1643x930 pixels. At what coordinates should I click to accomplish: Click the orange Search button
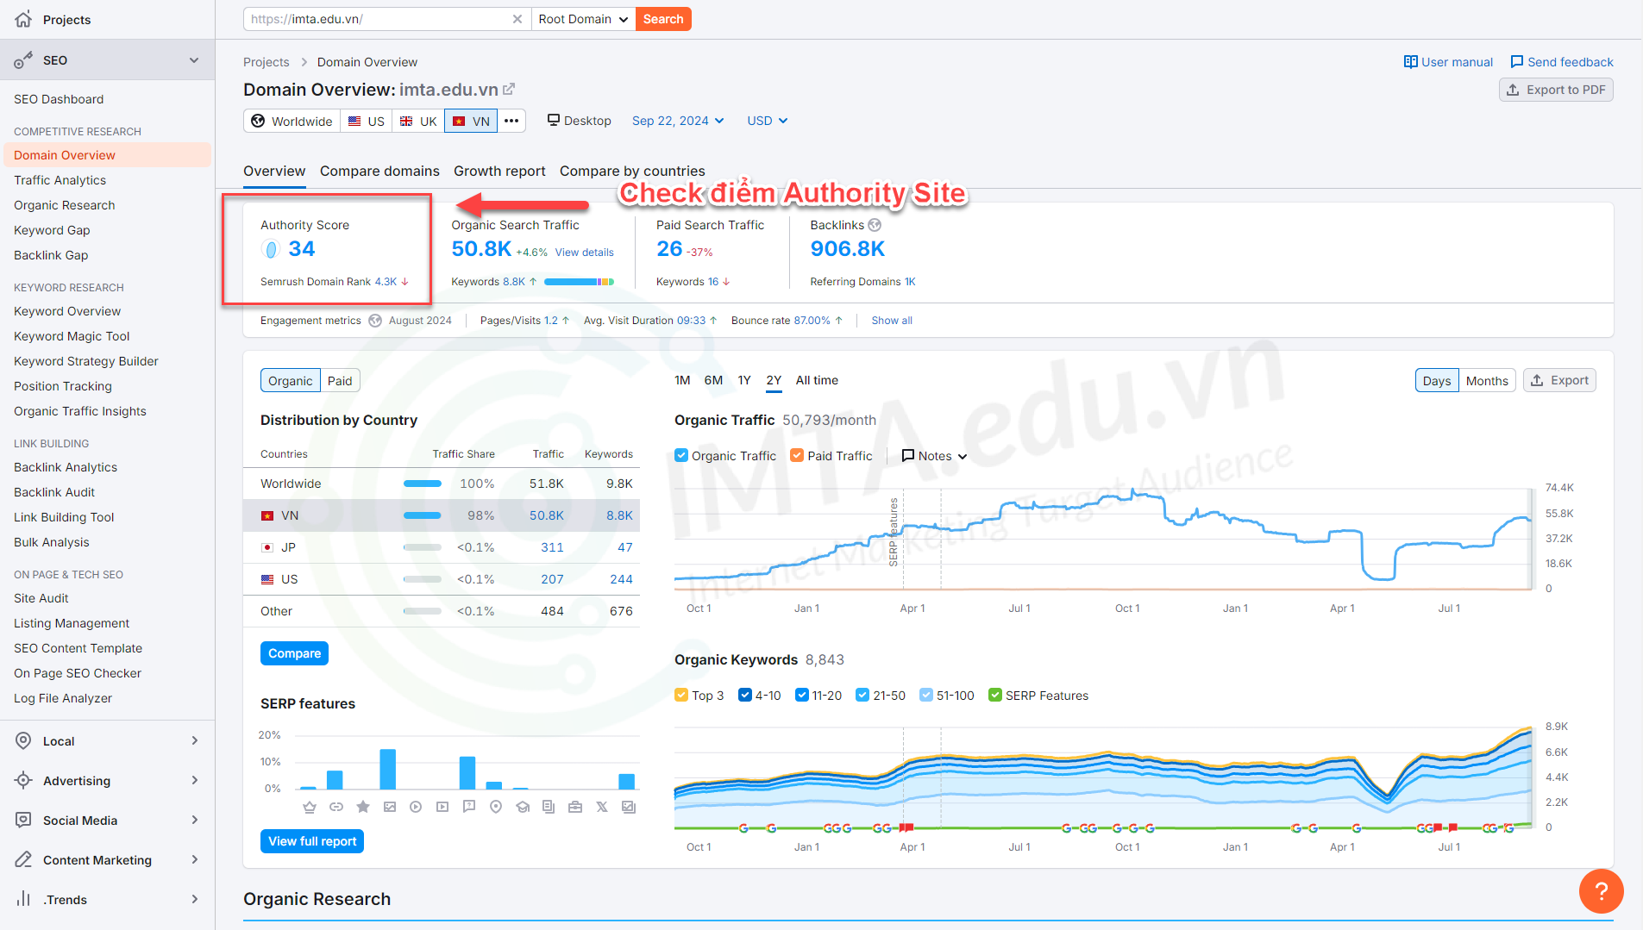point(663,19)
